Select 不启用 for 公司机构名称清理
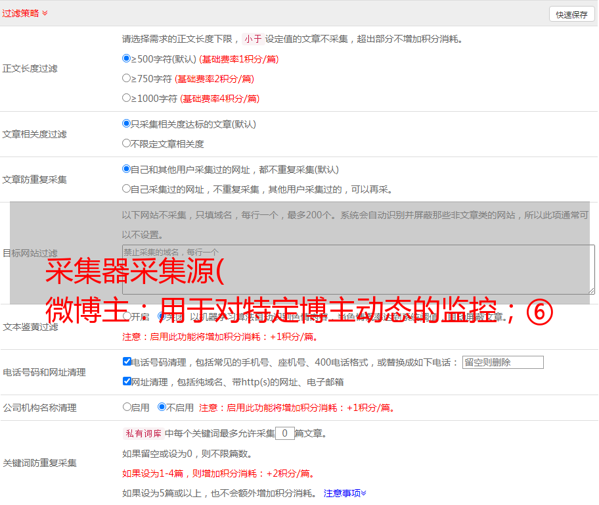The height and width of the screenshot is (505, 599). pos(162,407)
